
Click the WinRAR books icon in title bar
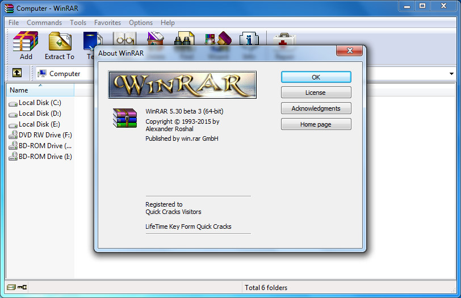[9, 8]
